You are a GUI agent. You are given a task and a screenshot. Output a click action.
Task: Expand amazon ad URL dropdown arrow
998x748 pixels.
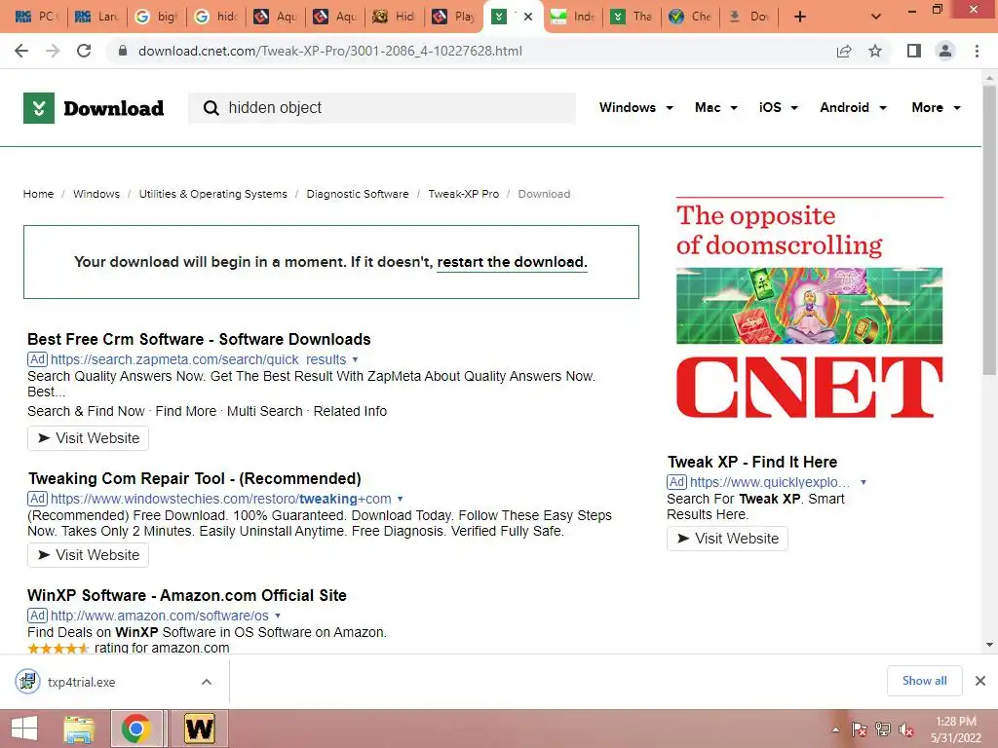click(278, 616)
